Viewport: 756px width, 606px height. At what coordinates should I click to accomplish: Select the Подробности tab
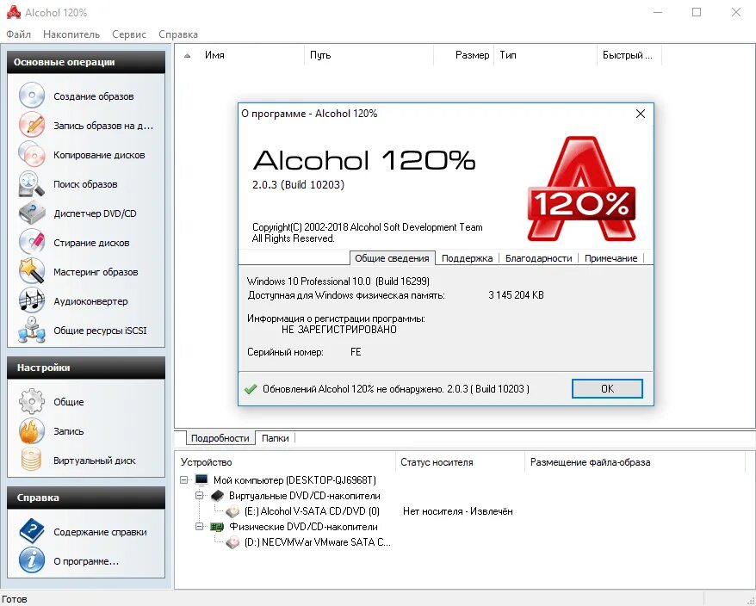tap(220, 438)
